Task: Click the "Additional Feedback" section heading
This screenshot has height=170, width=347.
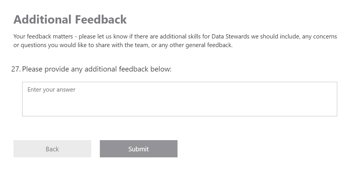Action: (x=70, y=20)
